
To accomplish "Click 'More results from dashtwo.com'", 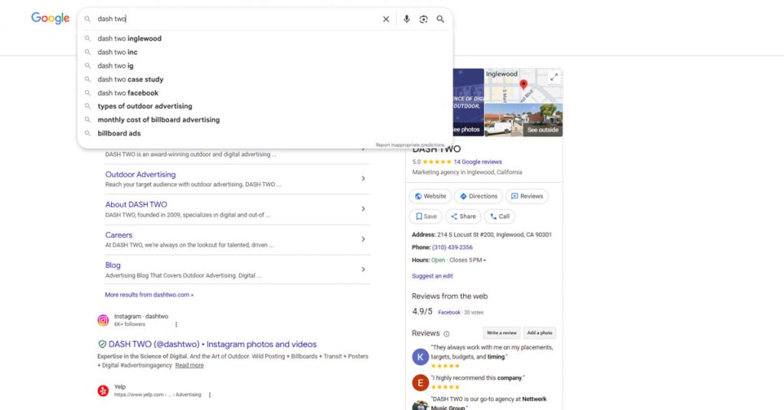I will coord(149,294).
